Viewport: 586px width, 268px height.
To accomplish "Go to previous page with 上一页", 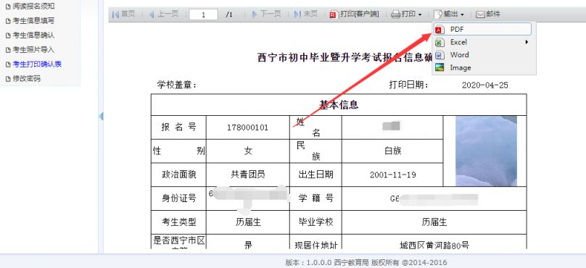I will coord(164,14).
